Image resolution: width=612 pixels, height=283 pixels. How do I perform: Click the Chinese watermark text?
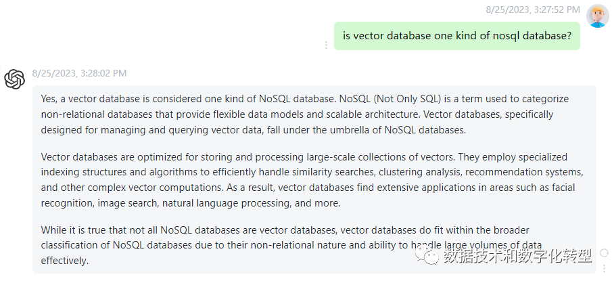click(x=518, y=255)
